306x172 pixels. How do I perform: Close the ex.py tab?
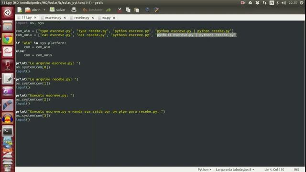click(x=114, y=18)
